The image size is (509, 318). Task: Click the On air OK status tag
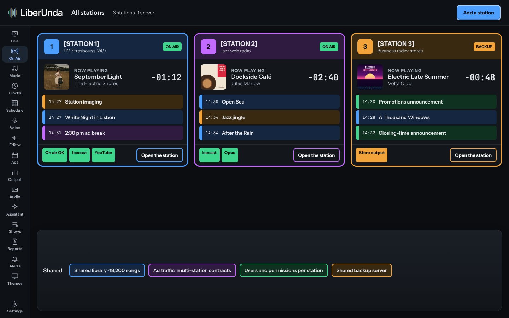[x=55, y=155]
